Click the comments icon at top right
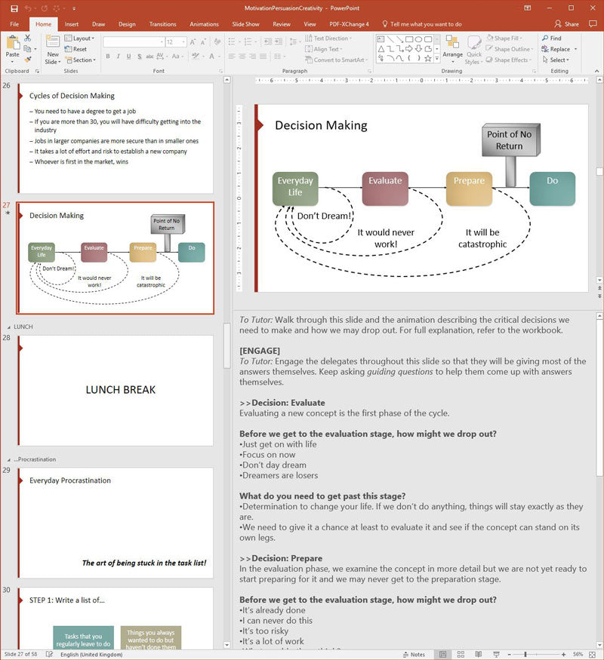Screen dimensions: 604x660 tap(593, 24)
